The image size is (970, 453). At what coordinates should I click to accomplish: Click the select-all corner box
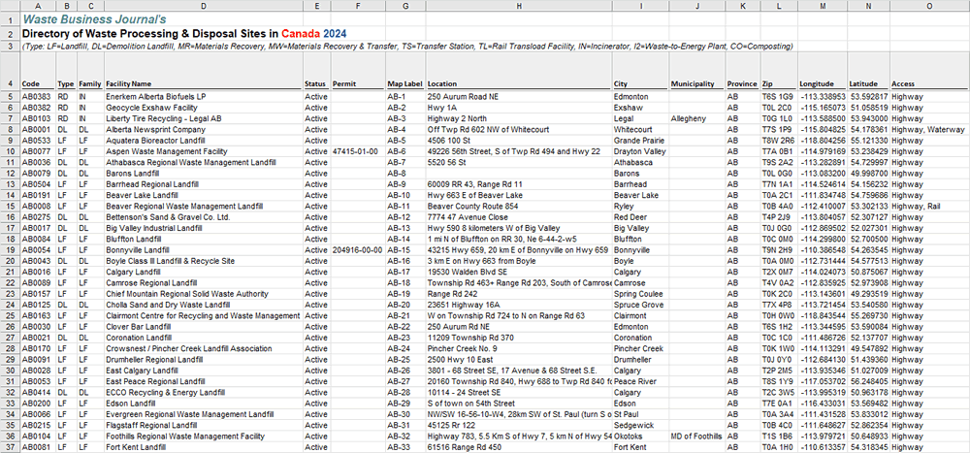10,6
